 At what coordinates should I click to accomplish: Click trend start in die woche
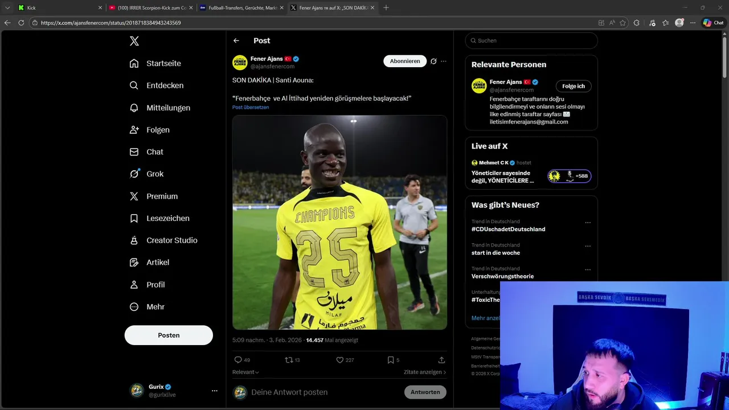495,253
